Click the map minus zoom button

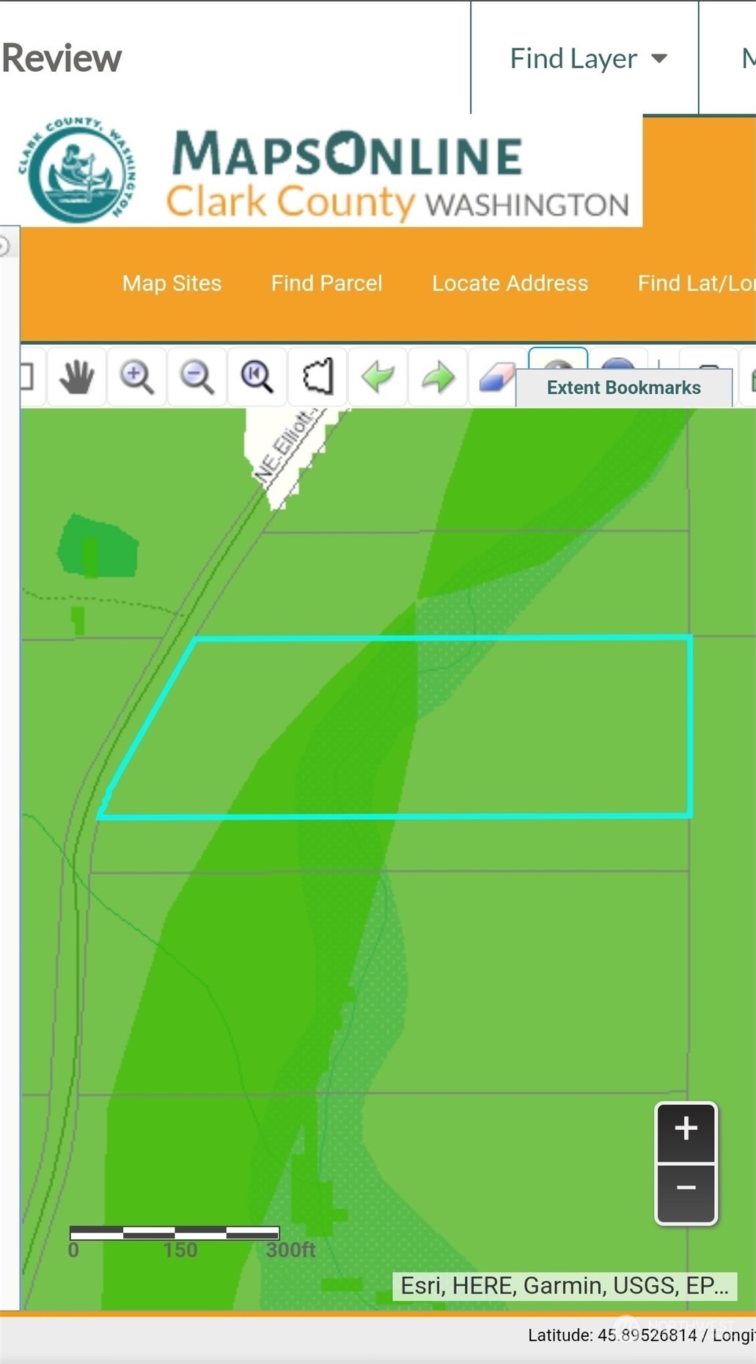tap(686, 1187)
